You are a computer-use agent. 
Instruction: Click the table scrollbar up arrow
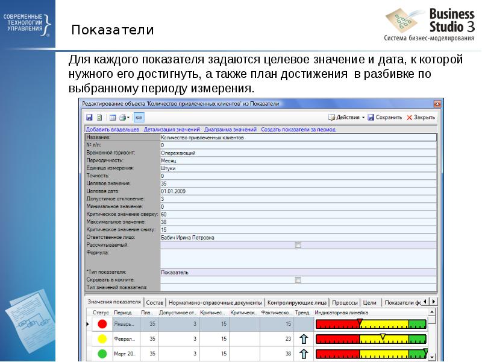432,312
